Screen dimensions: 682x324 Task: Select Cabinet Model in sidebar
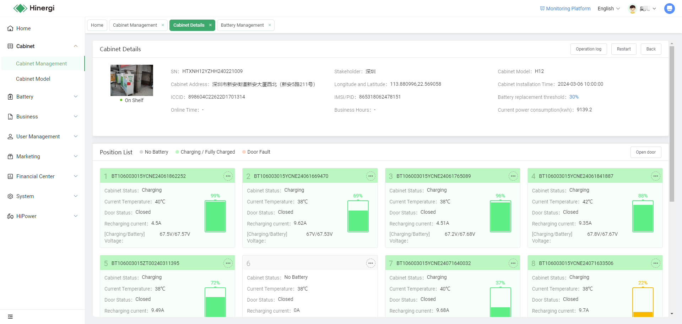click(x=33, y=79)
